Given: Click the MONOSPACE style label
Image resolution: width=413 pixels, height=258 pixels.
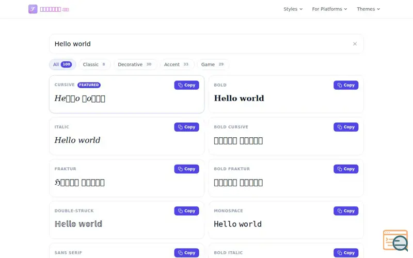Looking at the screenshot, I should click(228, 211).
